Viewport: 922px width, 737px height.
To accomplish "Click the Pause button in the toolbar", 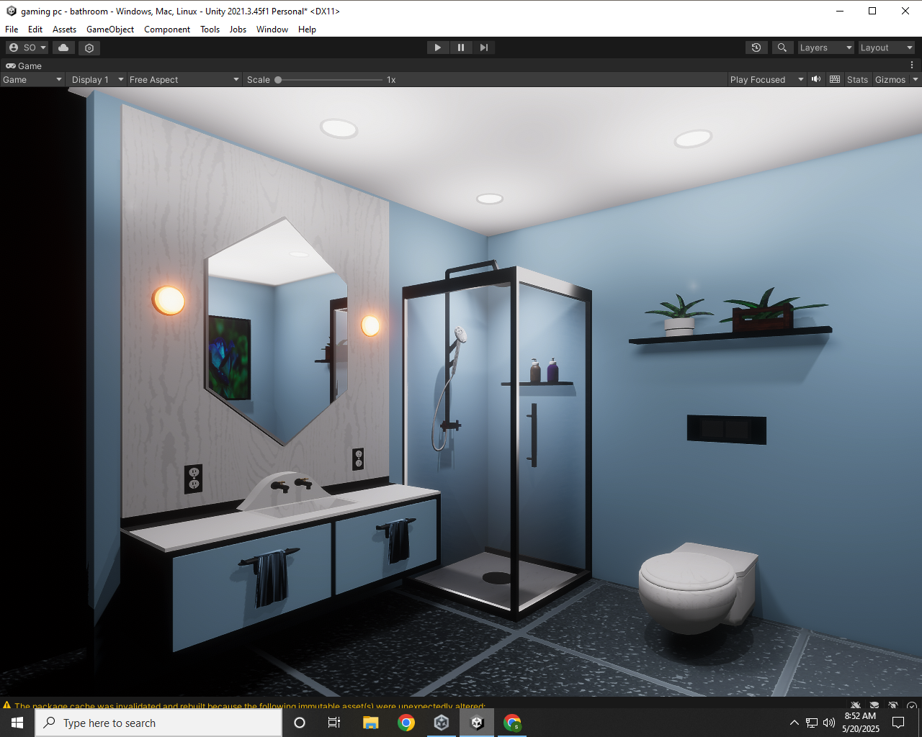I will [461, 47].
